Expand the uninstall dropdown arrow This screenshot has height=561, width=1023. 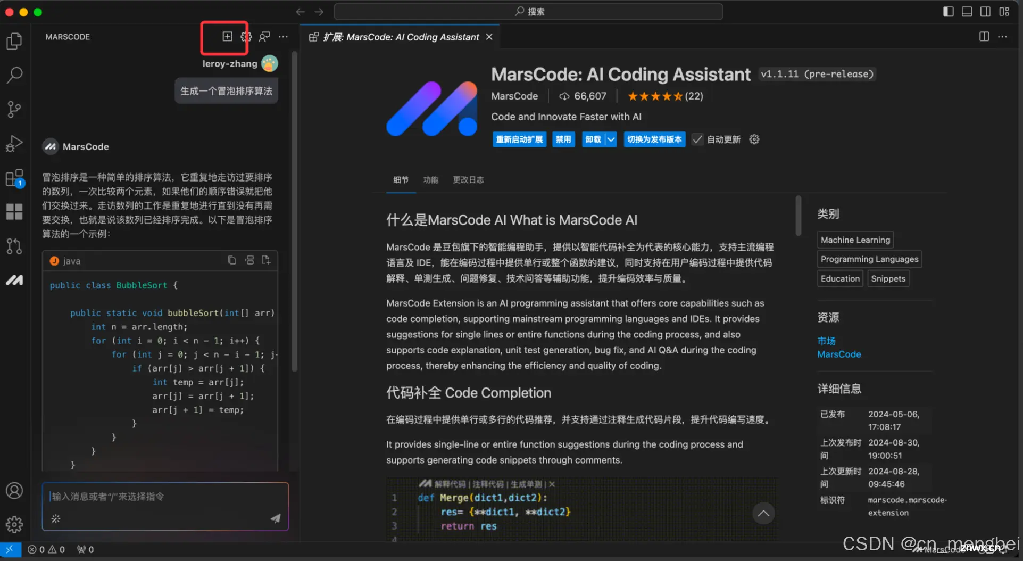coord(611,139)
